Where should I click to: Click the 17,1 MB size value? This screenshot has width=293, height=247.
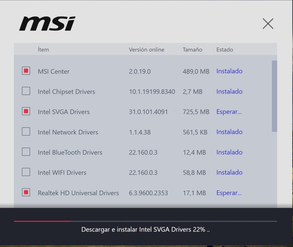(194, 193)
